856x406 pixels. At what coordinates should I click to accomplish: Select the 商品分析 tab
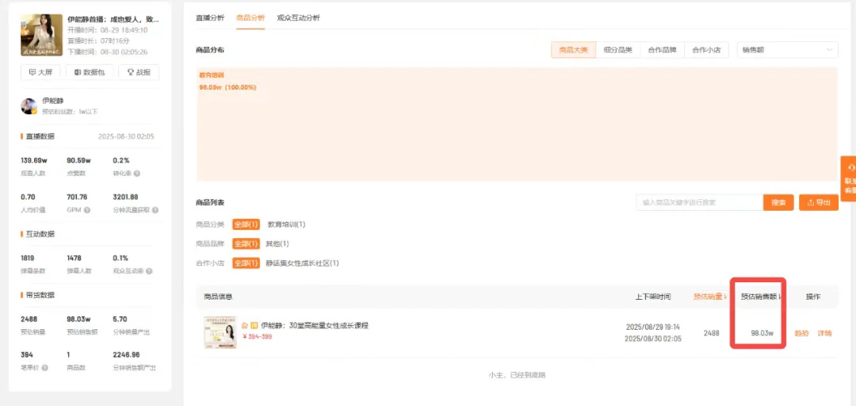point(250,18)
